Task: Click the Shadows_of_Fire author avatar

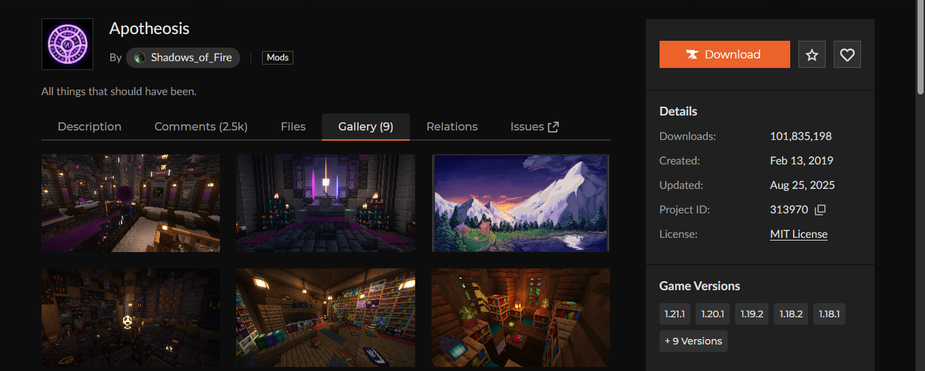Action: point(140,58)
